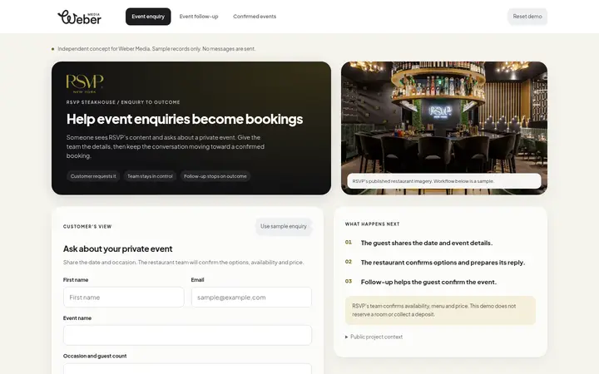Focus the First name input field

124,297
